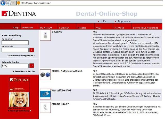This screenshot has width=165, height=124.
Task: Click the S-ApeX® product title
Action: tap(57, 32)
